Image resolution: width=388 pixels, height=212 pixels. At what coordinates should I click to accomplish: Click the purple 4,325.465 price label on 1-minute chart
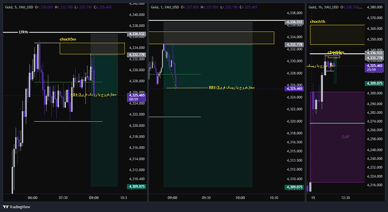coord(294,89)
